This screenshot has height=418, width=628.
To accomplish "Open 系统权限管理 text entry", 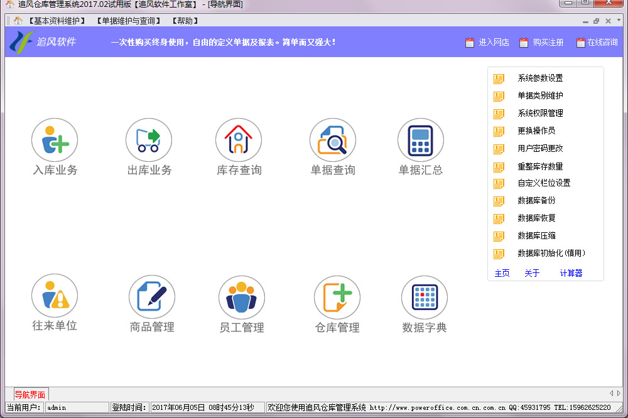I will pos(540,114).
